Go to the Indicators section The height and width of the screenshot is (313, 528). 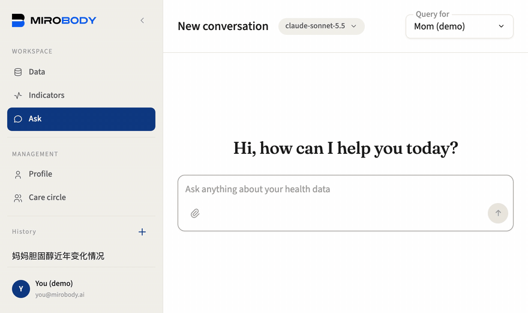click(x=81, y=96)
